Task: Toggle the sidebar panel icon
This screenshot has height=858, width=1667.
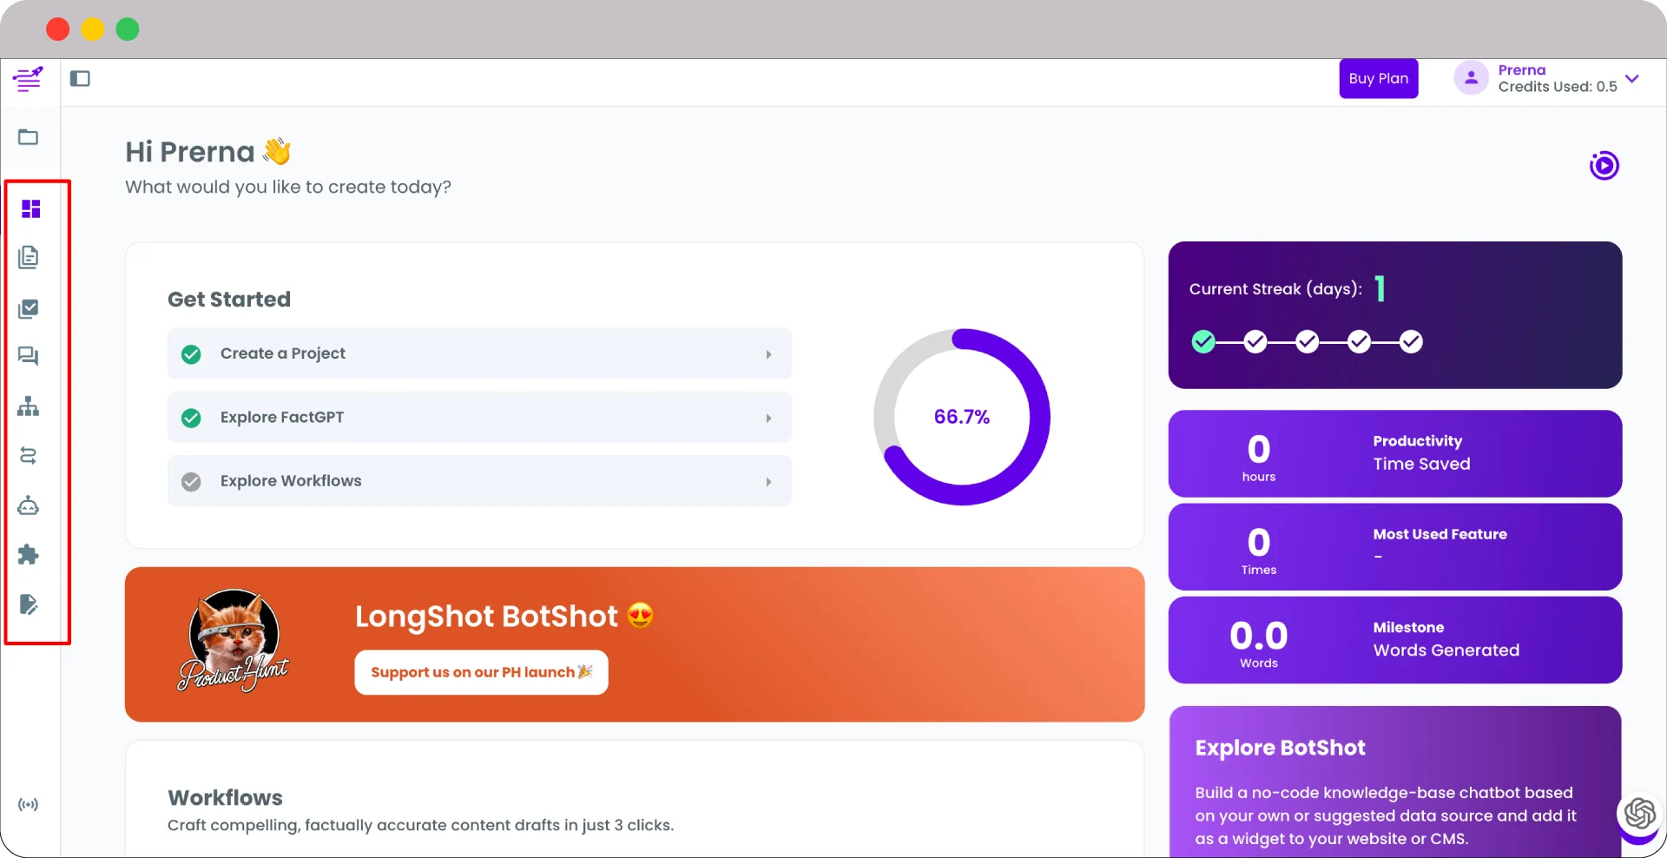Action: coord(80,79)
